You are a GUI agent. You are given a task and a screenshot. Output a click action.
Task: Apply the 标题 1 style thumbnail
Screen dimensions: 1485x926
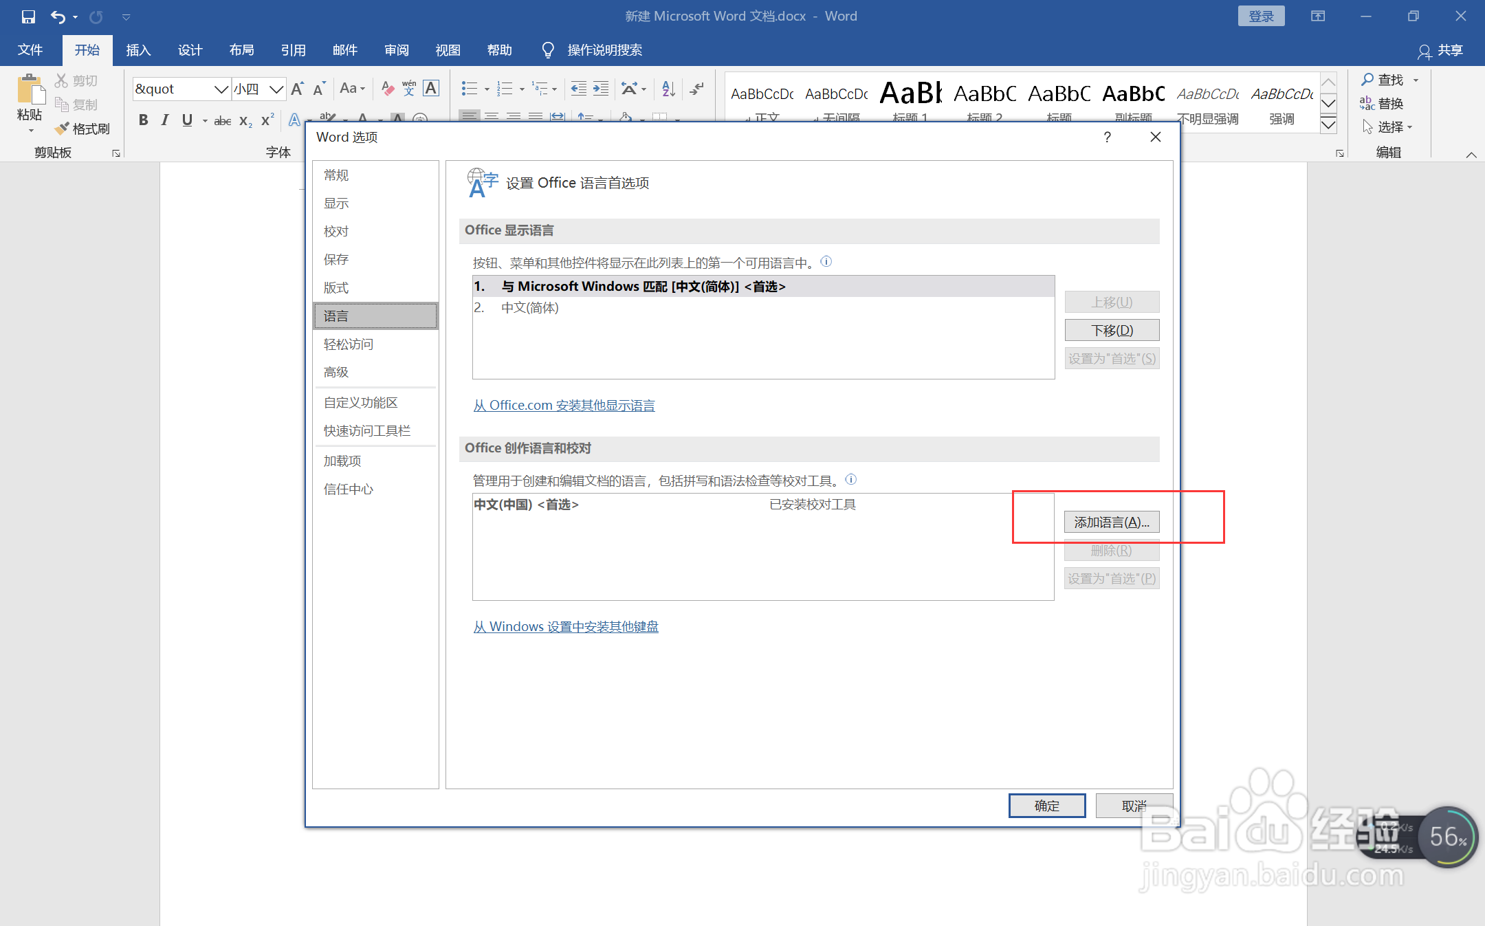(911, 101)
